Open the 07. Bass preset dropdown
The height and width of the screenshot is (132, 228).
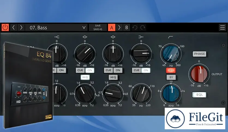[x=56, y=28]
